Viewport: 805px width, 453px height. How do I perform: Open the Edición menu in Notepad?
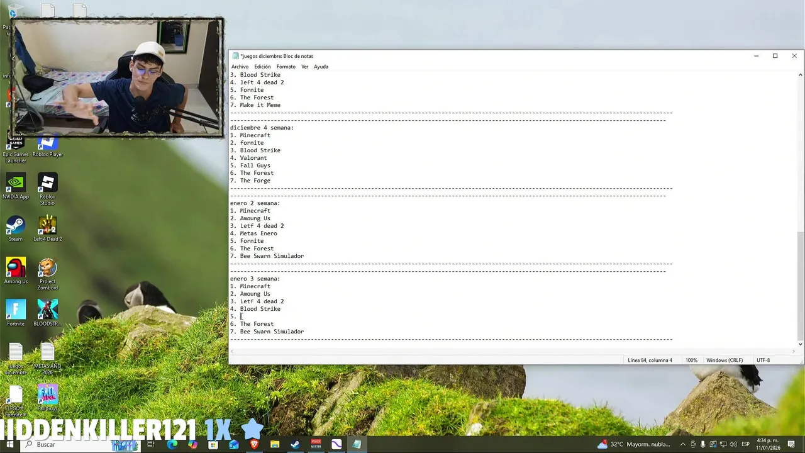pyautogui.click(x=262, y=67)
